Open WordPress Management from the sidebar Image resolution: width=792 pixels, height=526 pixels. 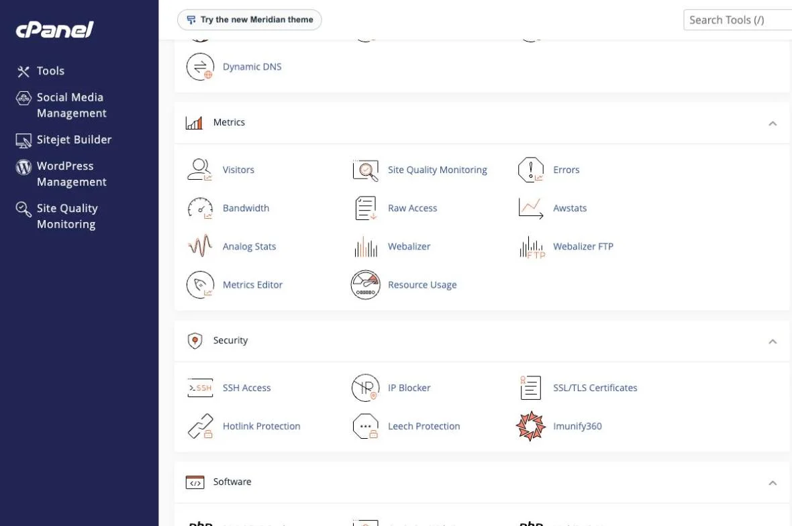click(x=71, y=174)
